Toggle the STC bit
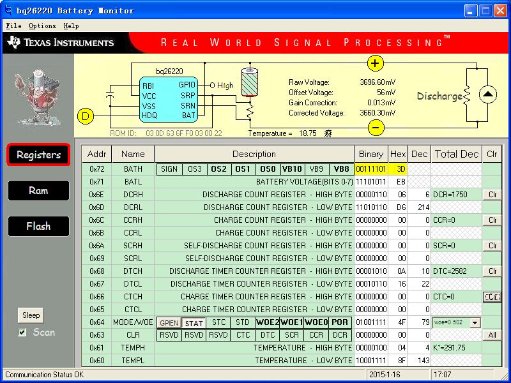Image resolution: width=511 pixels, height=383 pixels. pos(218,323)
